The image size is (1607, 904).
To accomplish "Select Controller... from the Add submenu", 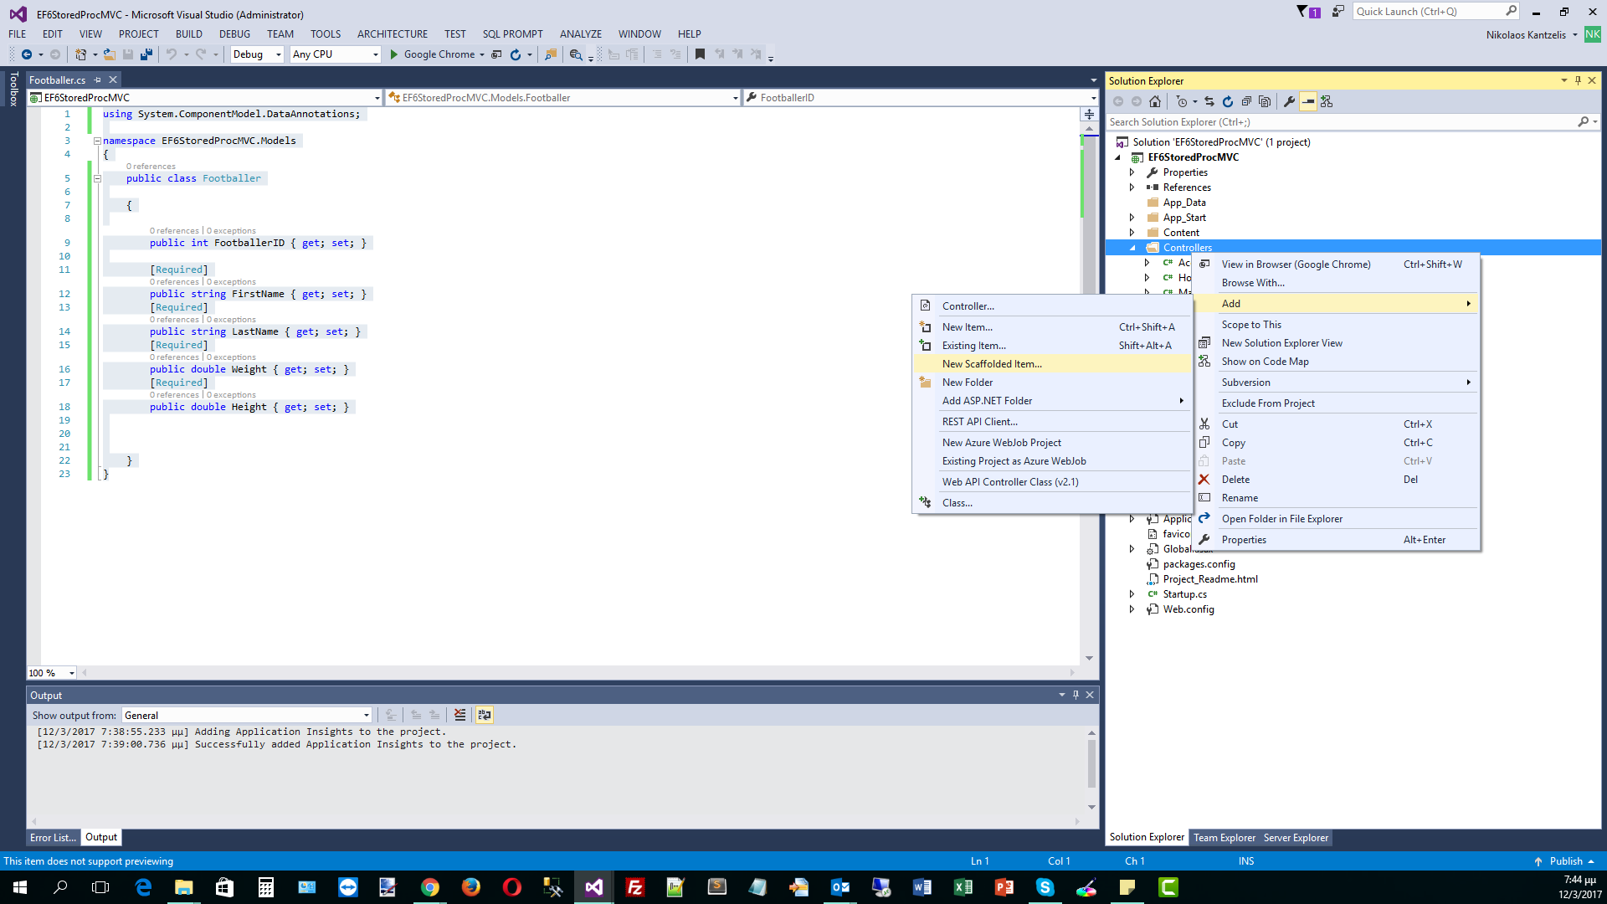I will point(1052,306).
